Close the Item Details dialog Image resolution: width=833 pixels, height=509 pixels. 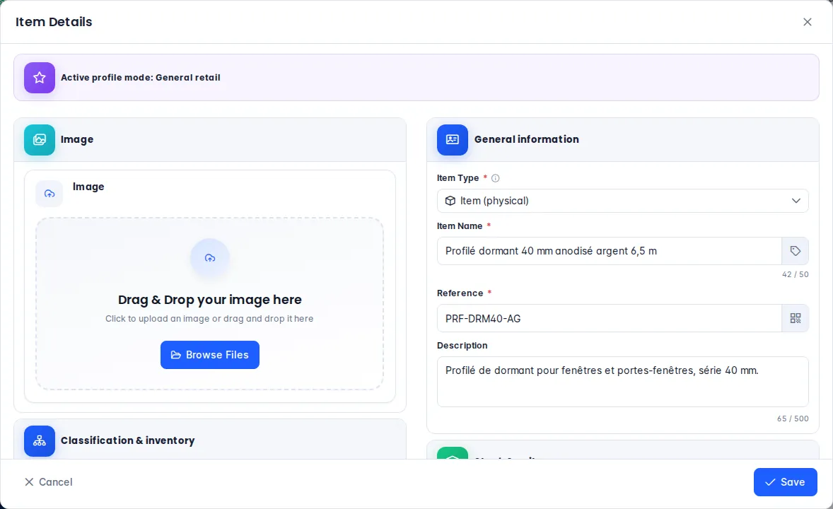tap(808, 22)
